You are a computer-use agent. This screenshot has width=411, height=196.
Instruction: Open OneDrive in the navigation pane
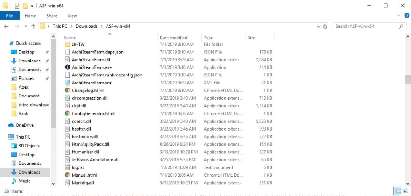coord(24,125)
